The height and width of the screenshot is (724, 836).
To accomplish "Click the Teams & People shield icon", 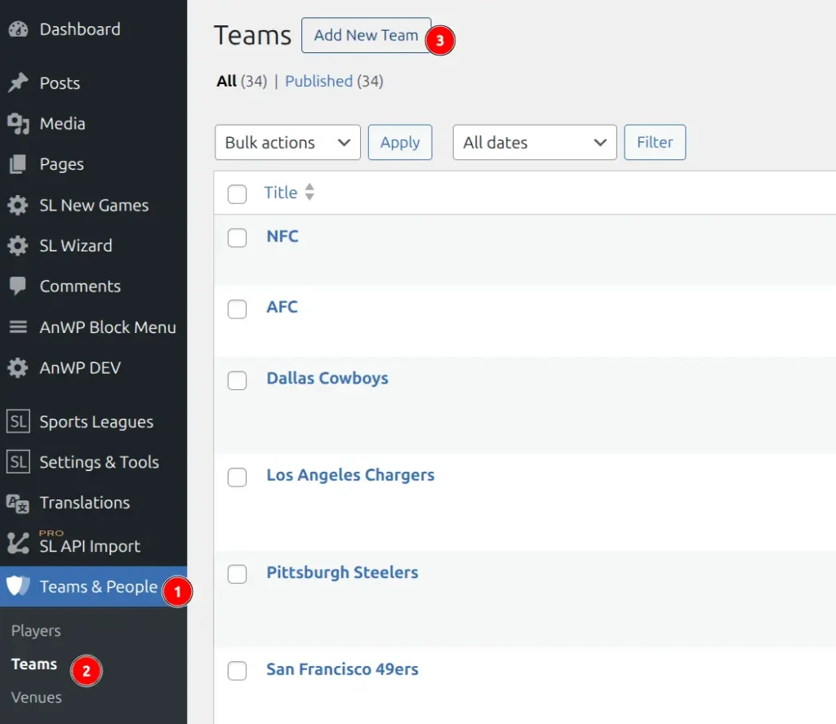I will 18,586.
